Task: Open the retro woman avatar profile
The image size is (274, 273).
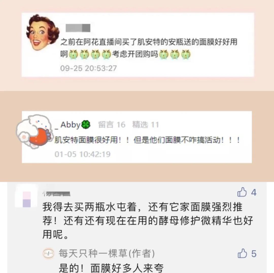Action: pos(42,32)
